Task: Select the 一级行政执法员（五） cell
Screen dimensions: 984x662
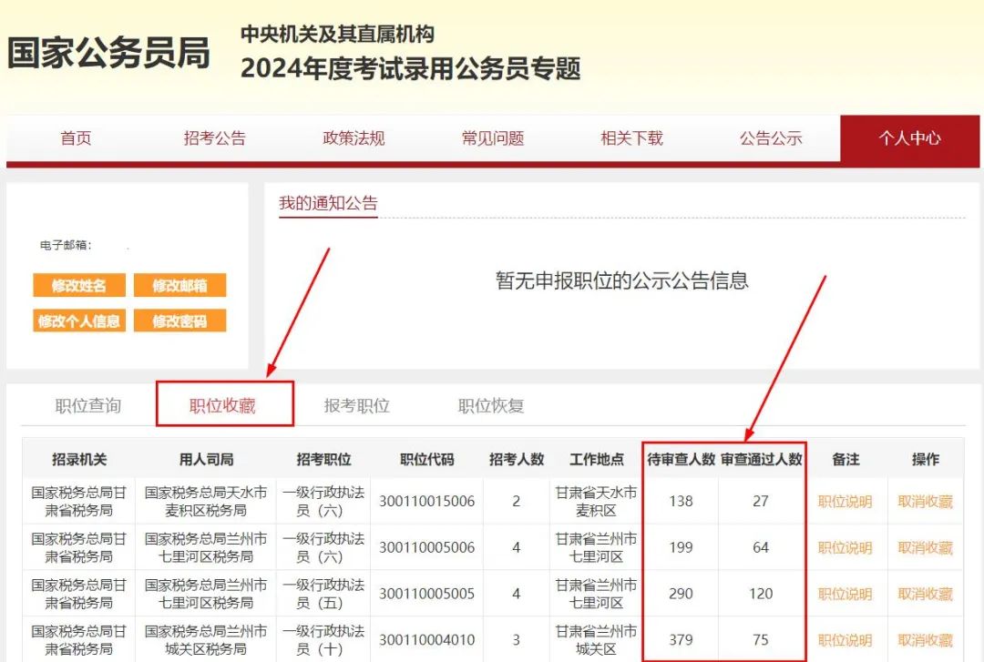Action: [x=323, y=594]
